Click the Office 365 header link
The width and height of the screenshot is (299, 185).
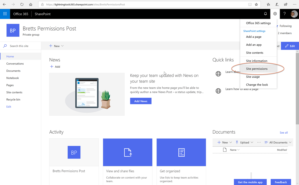[21, 14]
